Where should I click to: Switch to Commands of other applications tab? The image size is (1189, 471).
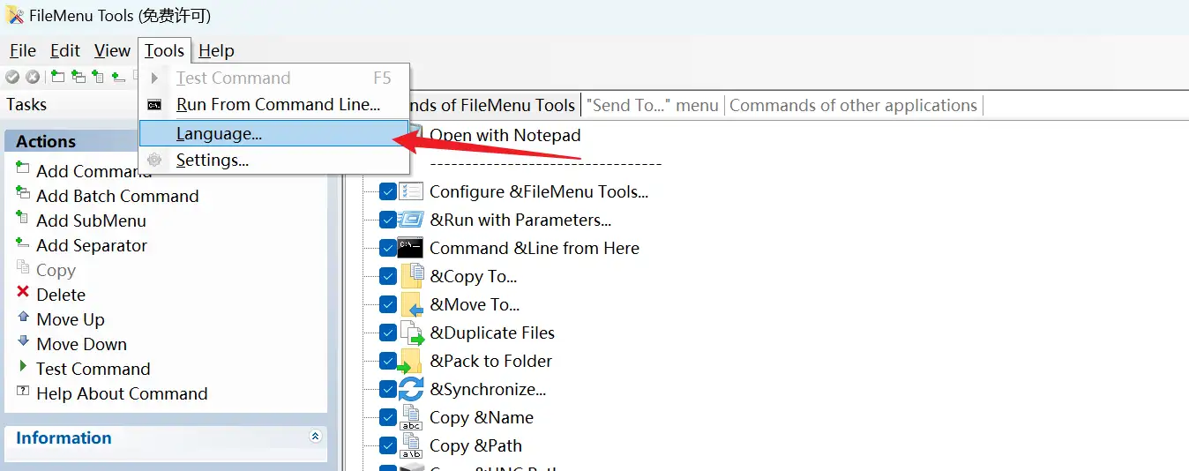point(853,105)
